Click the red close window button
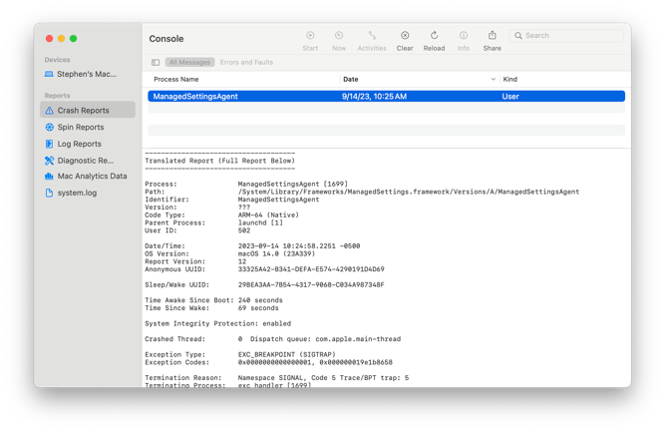Image resolution: width=665 pixels, height=432 pixels. point(49,39)
